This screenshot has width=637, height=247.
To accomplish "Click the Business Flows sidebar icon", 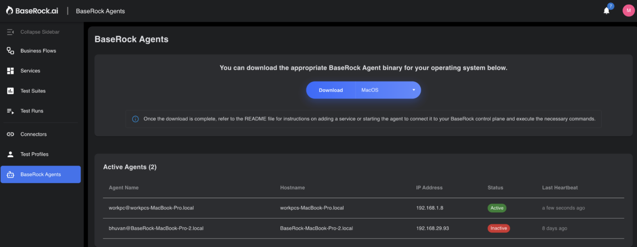I will click(x=10, y=51).
